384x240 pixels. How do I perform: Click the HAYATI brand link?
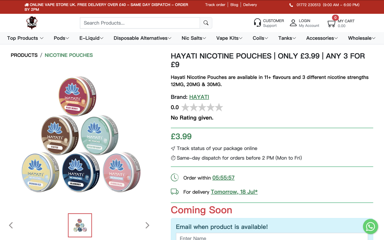[199, 97]
